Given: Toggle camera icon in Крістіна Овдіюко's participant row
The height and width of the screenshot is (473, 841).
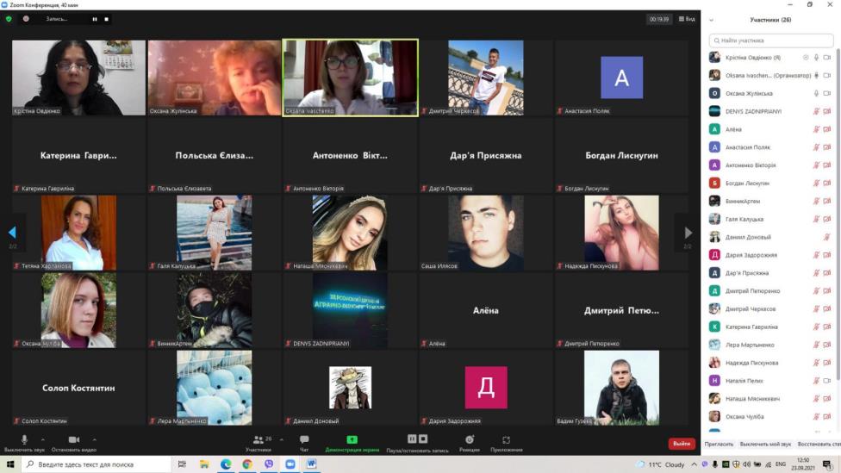Looking at the screenshot, I should click(827, 58).
